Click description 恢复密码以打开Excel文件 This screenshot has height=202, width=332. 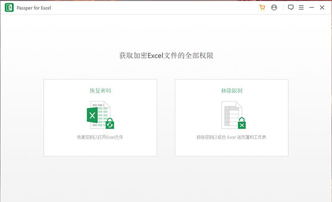(x=100, y=137)
